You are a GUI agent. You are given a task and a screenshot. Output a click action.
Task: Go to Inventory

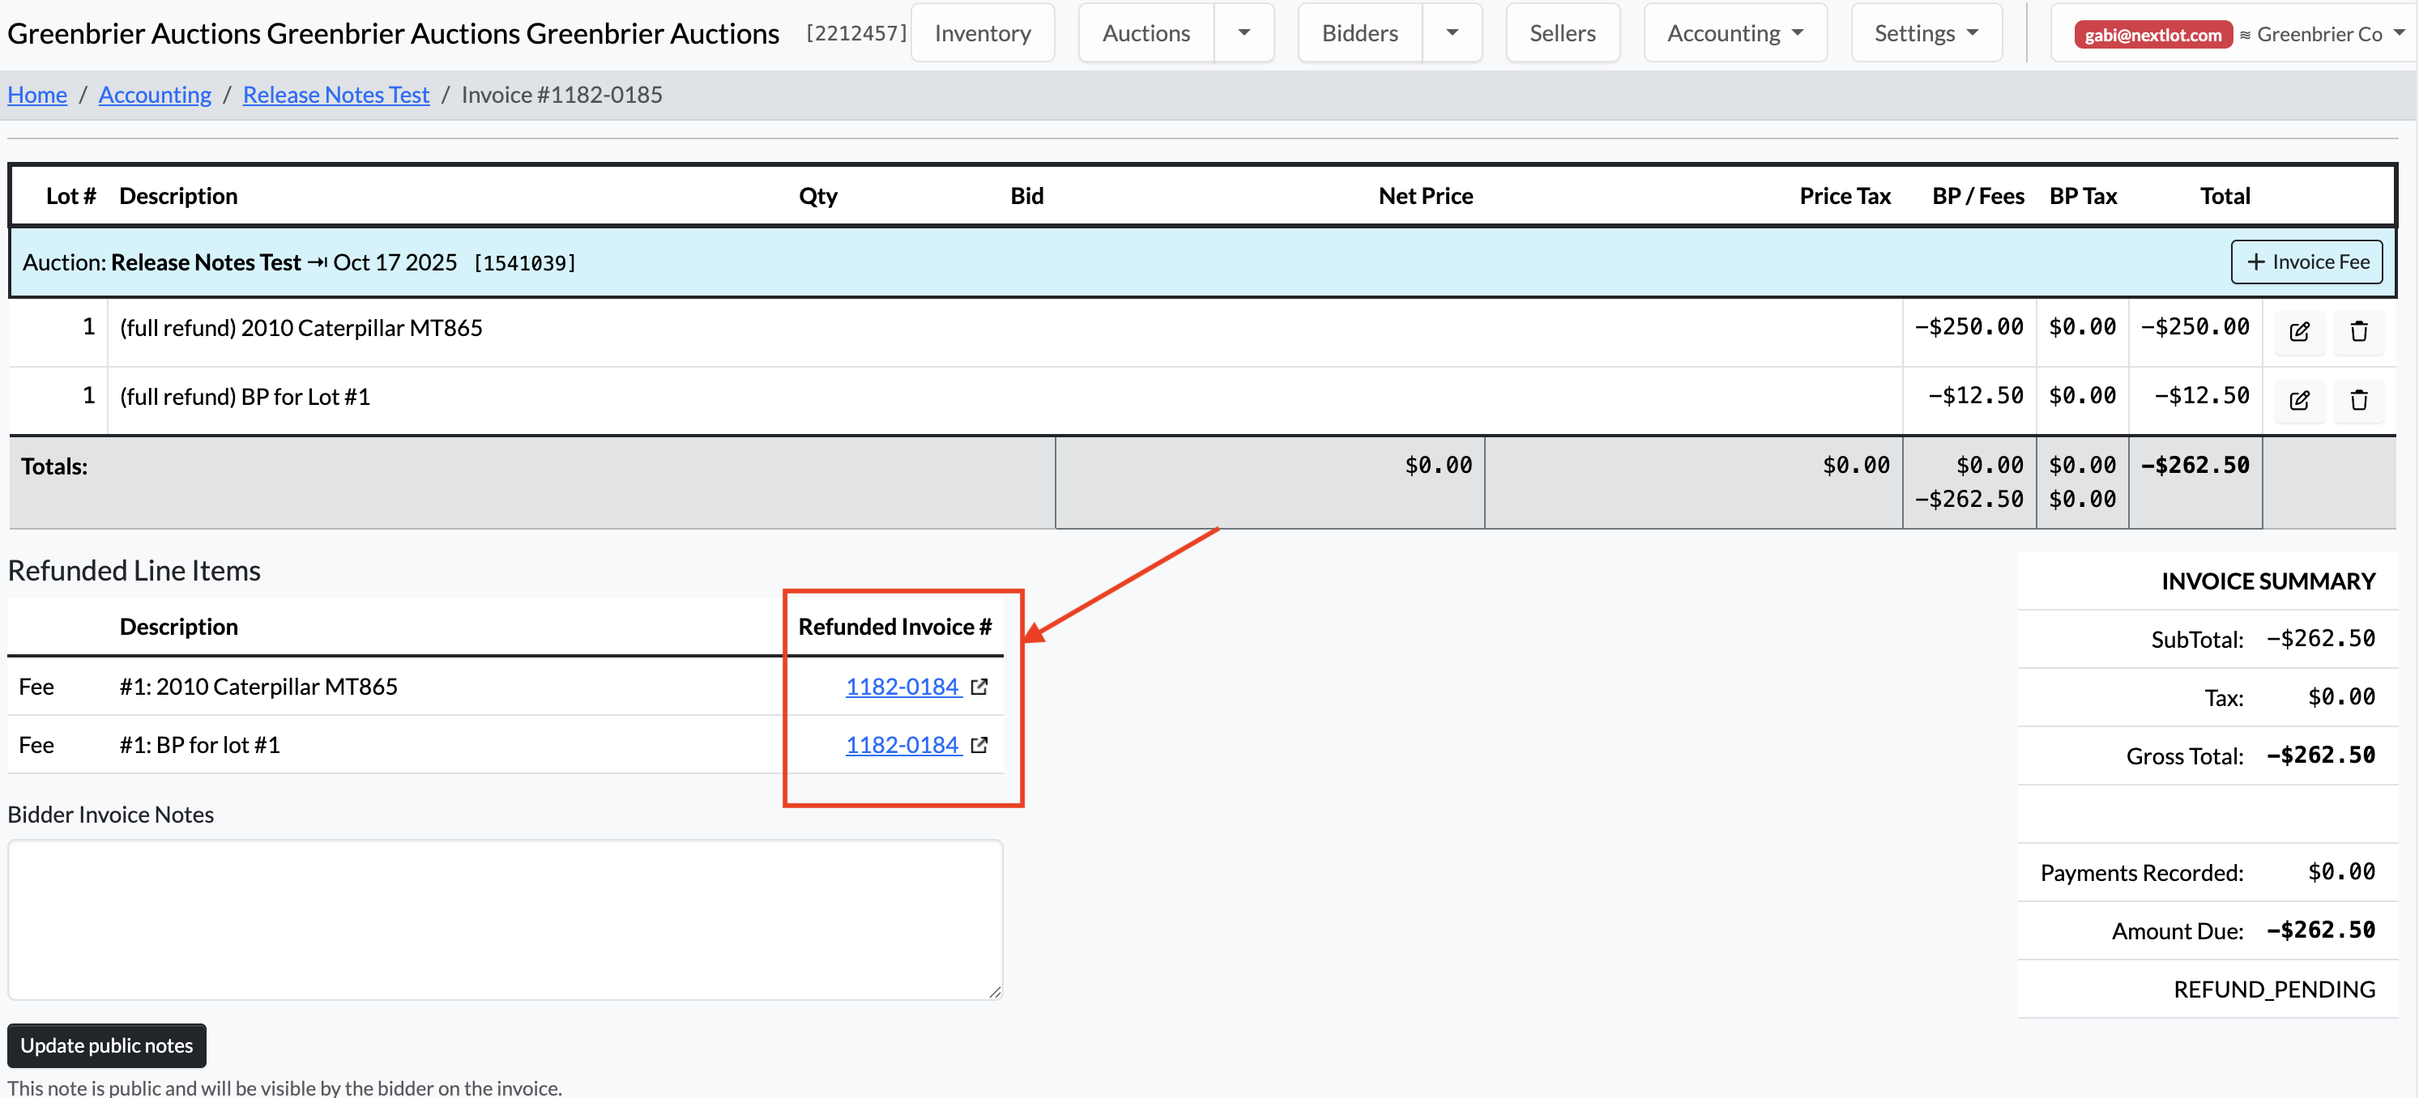pos(982,33)
